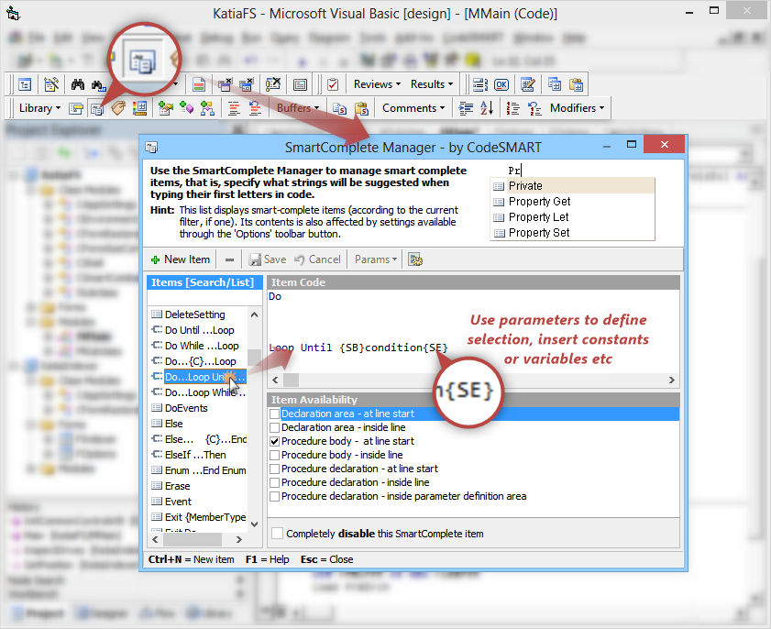
Task: Click the color ruler grid icon
Action: (139, 108)
